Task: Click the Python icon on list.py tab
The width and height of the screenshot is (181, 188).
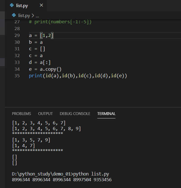Action: click(12, 5)
